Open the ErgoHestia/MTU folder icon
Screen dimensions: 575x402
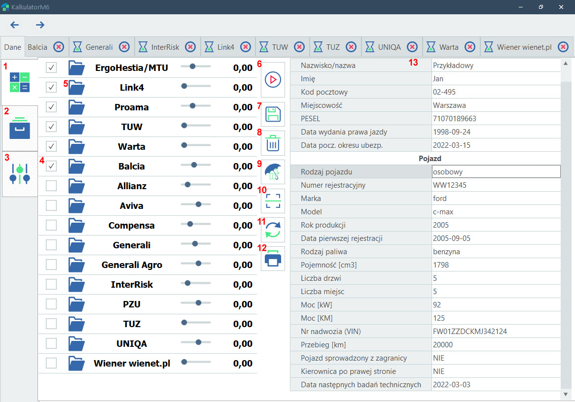76,68
